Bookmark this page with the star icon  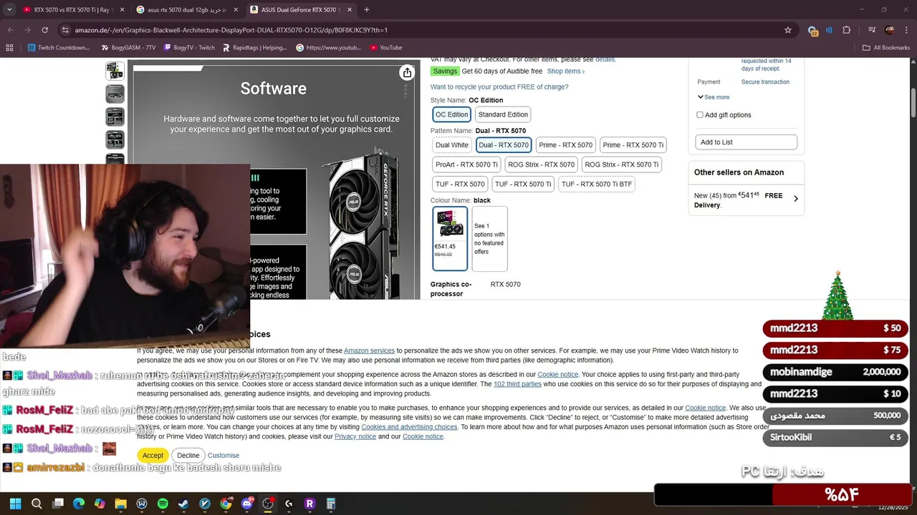(x=788, y=30)
